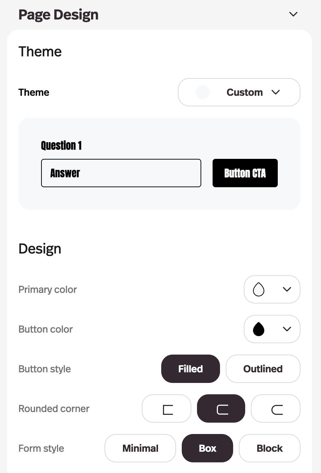Screen dimensions: 321x473
Task: Click the chevron on the theme selector
Action: (276, 92)
